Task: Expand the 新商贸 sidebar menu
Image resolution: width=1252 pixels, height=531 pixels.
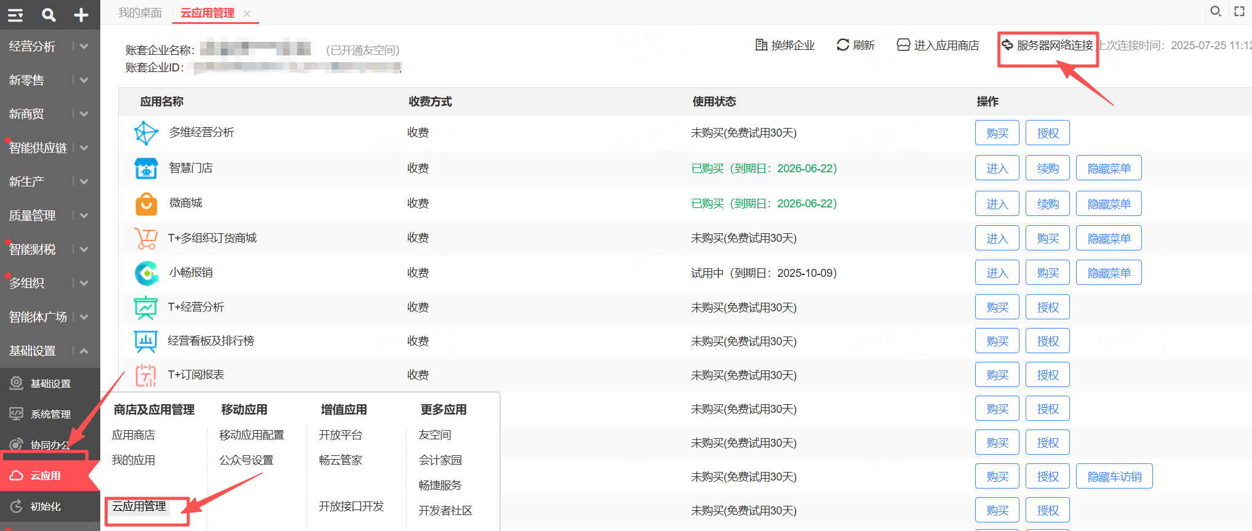Action: [x=84, y=114]
